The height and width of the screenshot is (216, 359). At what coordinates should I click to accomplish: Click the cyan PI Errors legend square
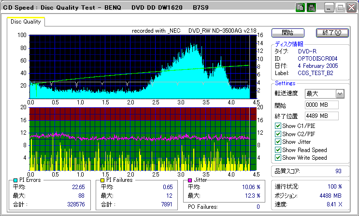[x=16, y=180]
